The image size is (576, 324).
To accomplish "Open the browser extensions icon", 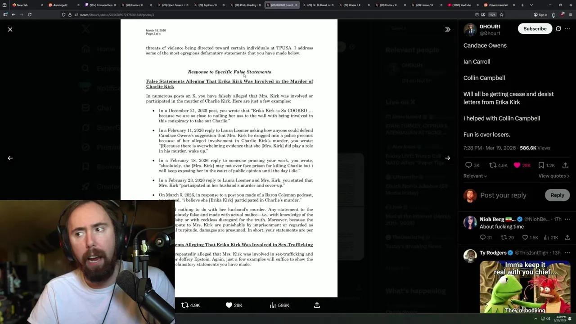I will pos(553,14).
